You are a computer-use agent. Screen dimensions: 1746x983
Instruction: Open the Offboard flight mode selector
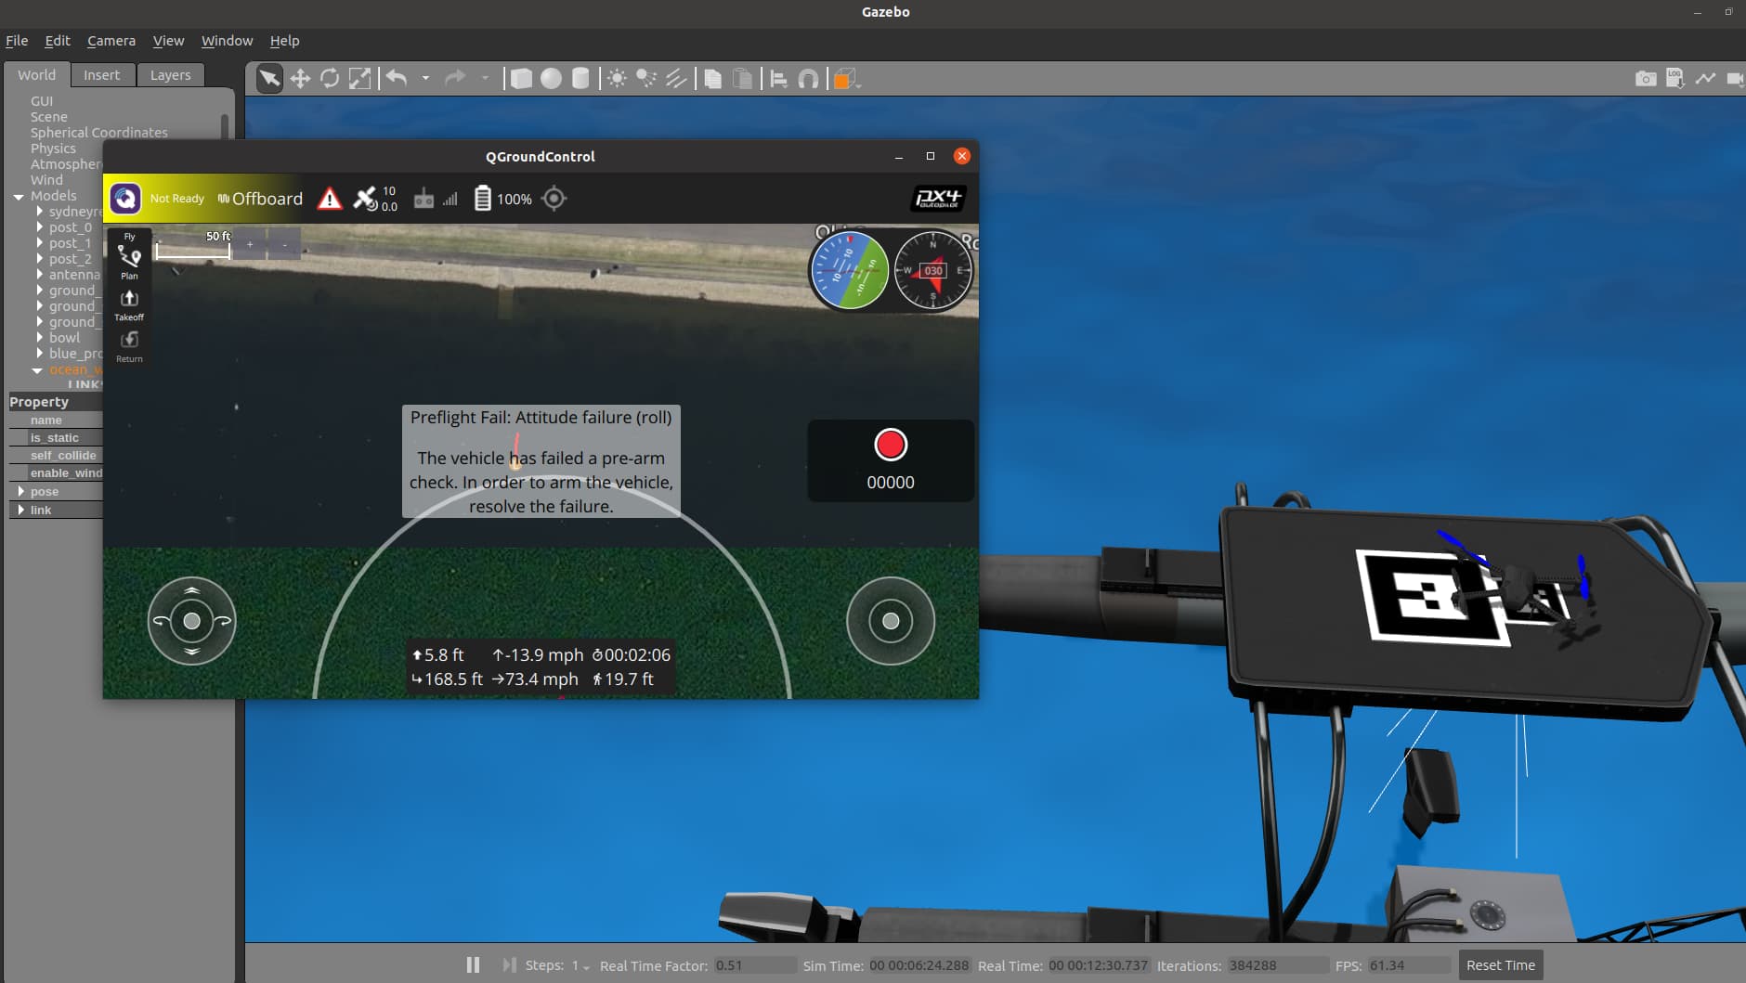tap(260, 199)
